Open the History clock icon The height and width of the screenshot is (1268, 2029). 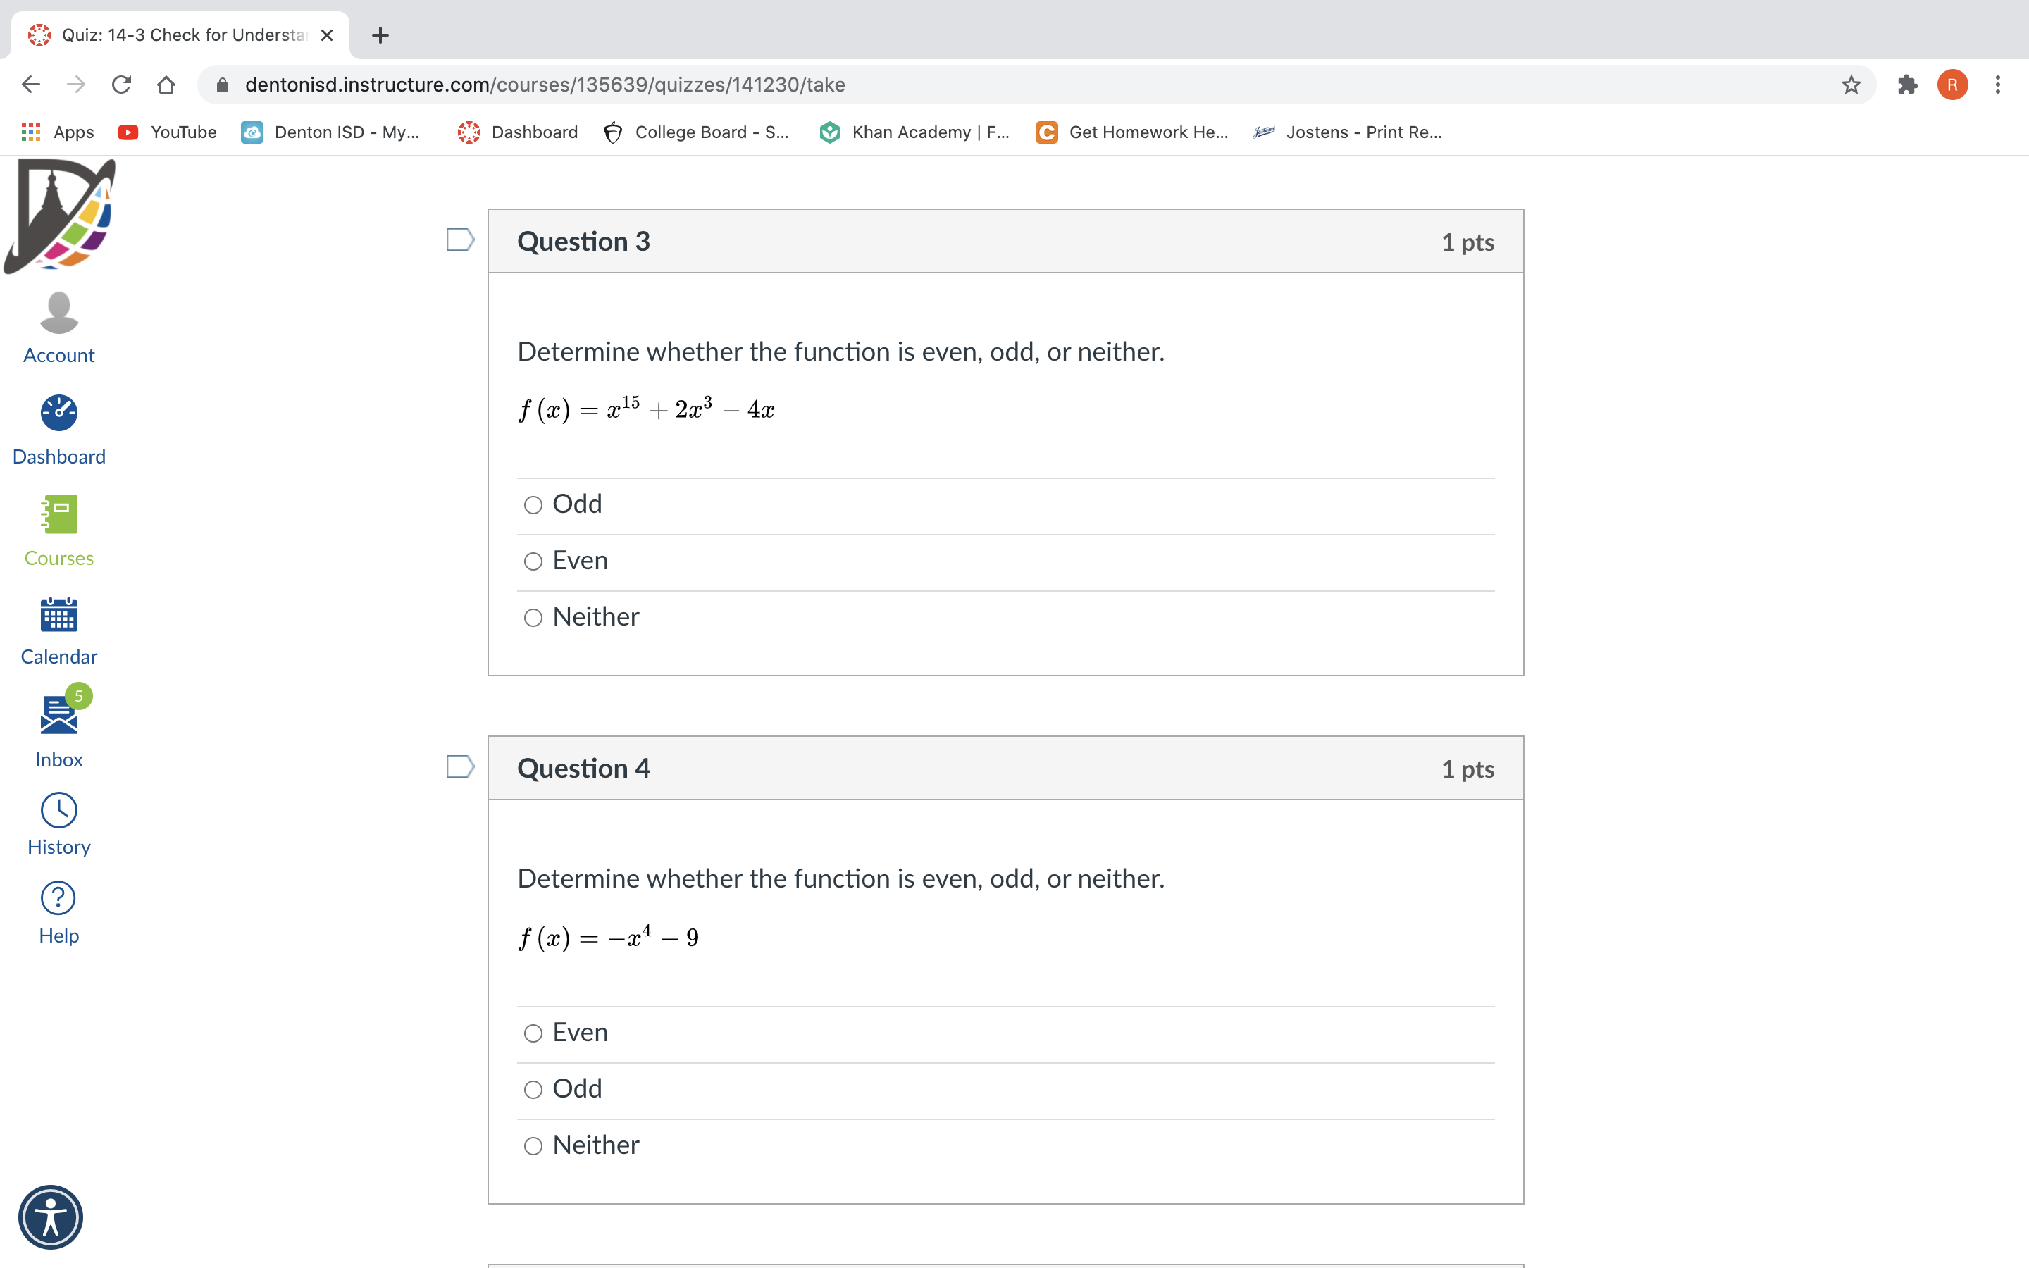point(58,811)
